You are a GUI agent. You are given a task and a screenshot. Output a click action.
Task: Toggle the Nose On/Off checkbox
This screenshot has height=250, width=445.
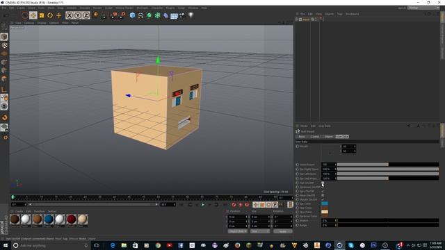click(x=323, y=195)
